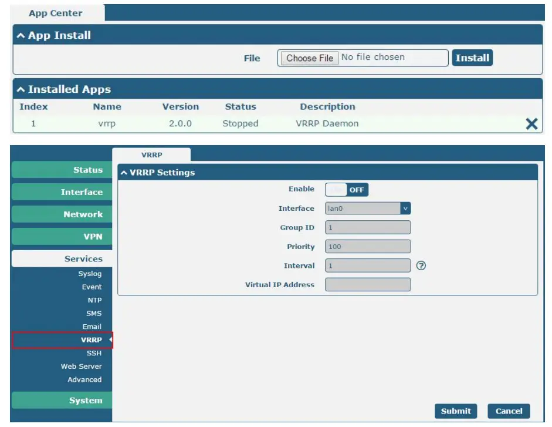Delete the vrrp app using the X icon

coord(531,123)
